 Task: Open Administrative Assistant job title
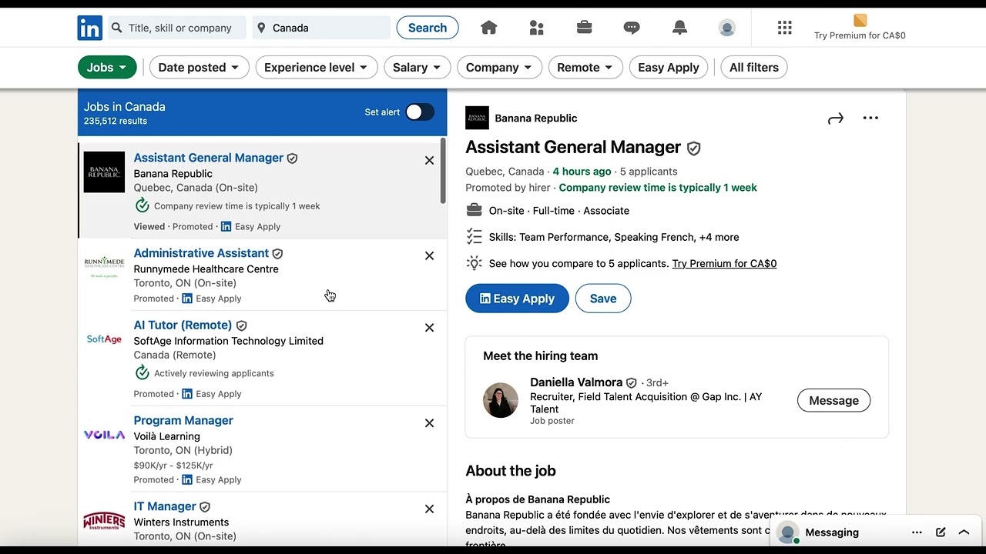[201, 253]
